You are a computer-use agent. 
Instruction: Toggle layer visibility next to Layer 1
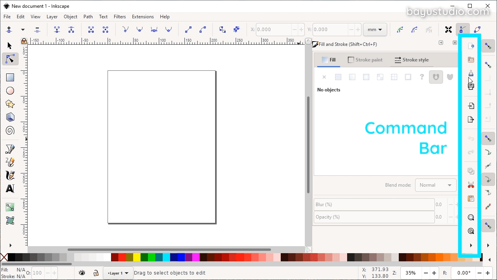click(82, 273)
